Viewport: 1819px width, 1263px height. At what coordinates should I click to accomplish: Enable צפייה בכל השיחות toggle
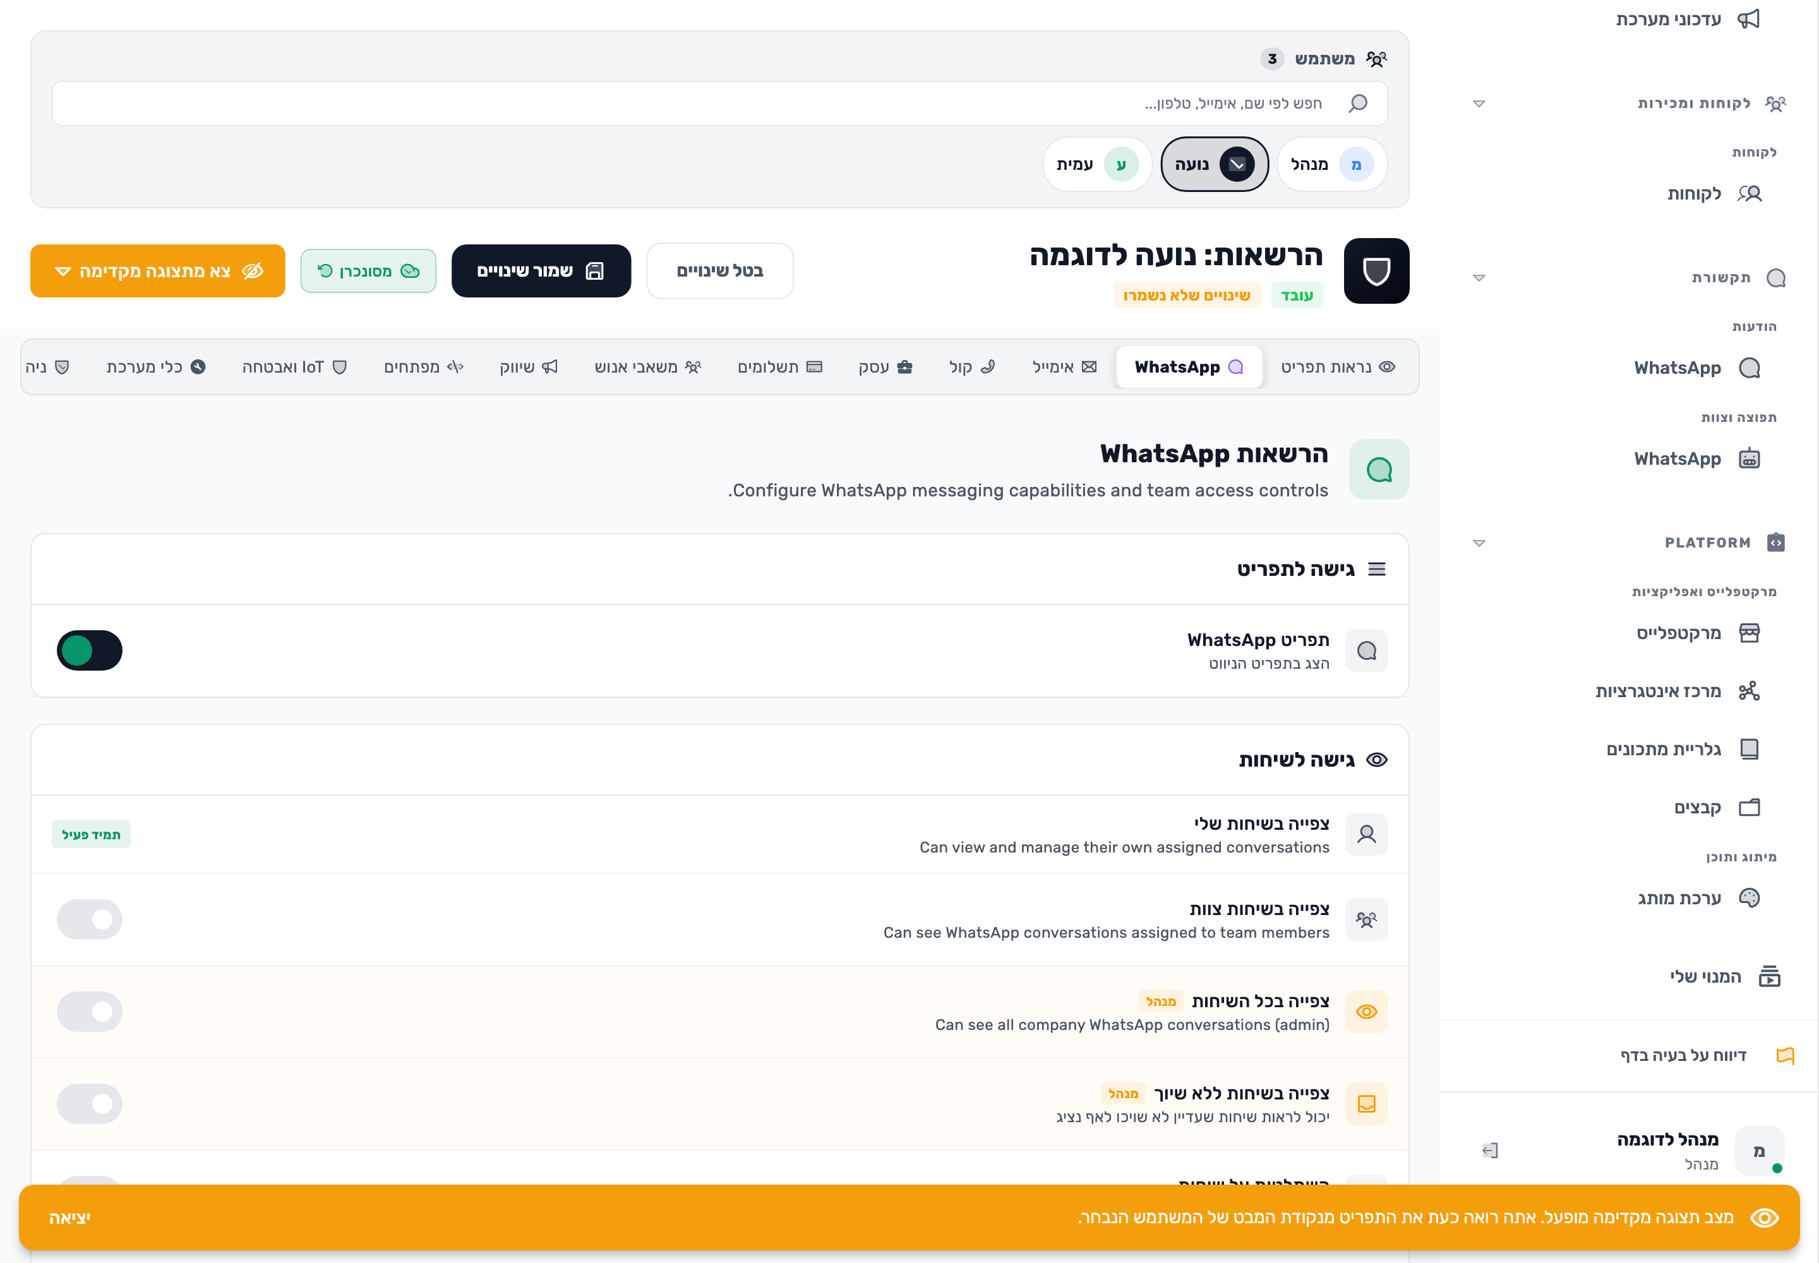click(90, 1012)
